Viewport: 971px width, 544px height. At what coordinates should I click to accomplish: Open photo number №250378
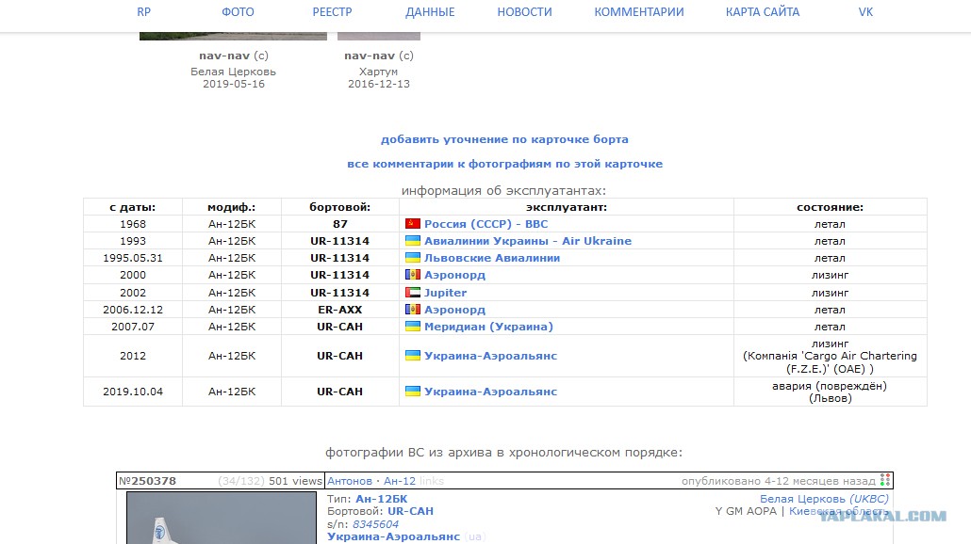[x=147, y=481]
